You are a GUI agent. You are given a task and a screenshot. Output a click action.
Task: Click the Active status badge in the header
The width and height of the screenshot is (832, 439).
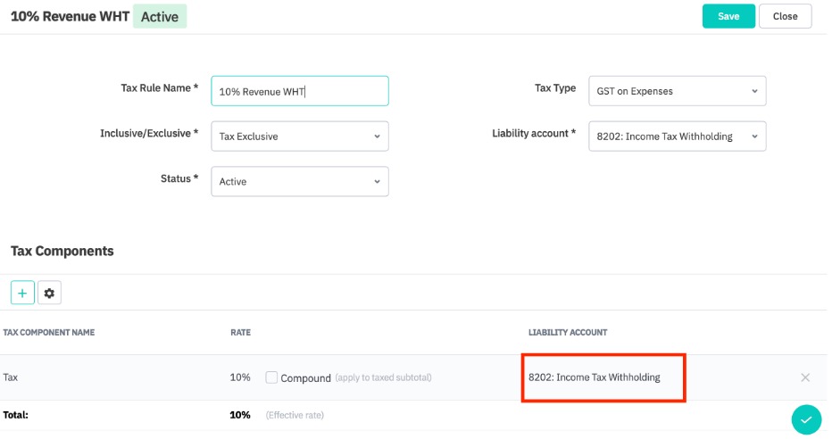pos(160,16)
